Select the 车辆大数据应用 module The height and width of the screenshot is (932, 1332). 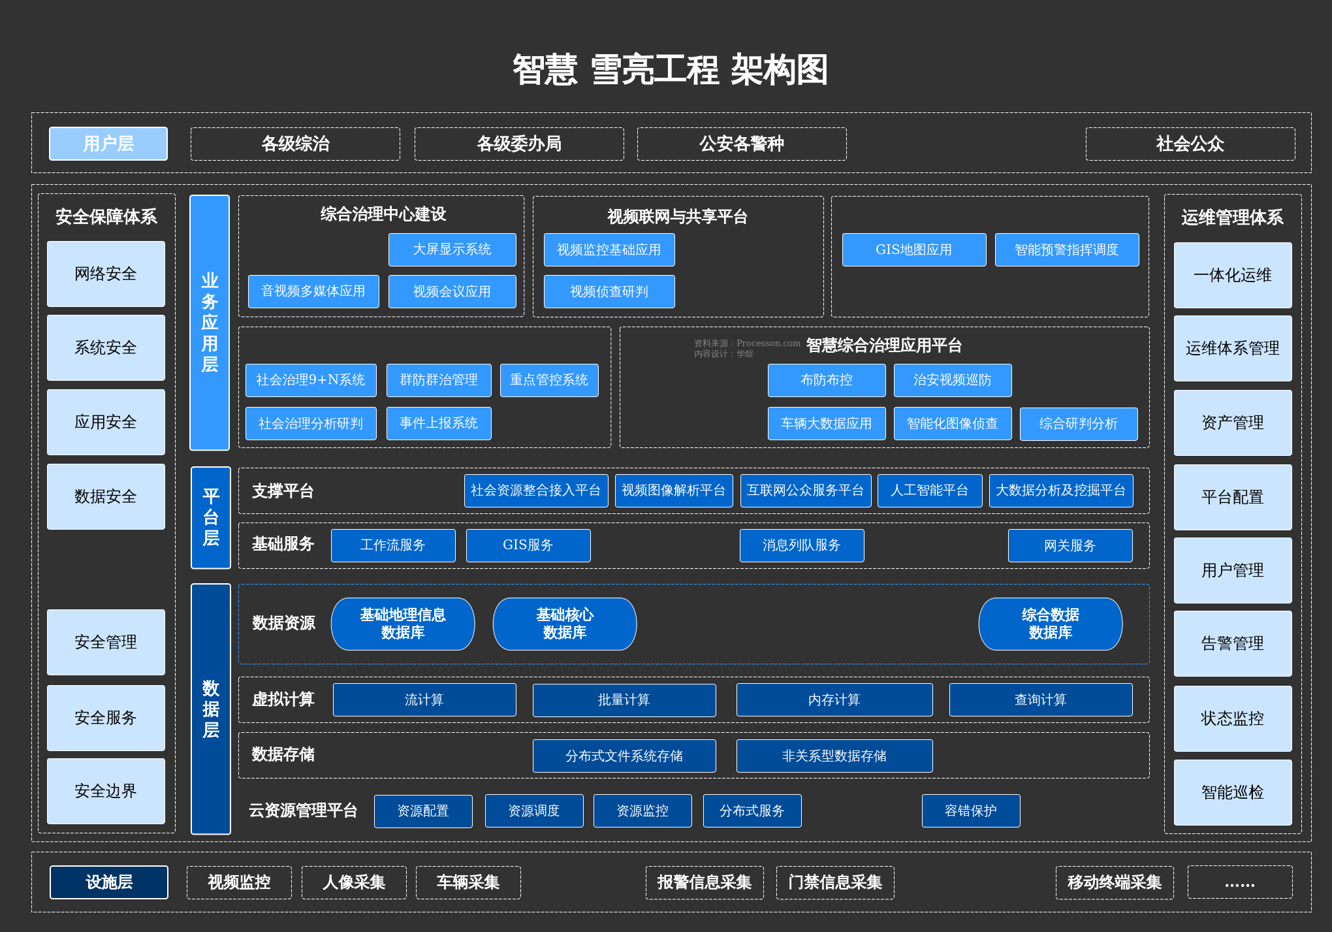coord(827,423)
